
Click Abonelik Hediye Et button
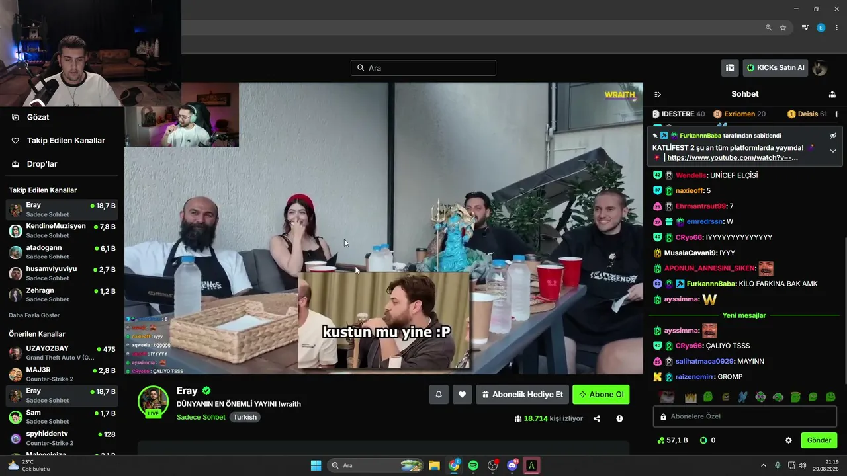522,395
